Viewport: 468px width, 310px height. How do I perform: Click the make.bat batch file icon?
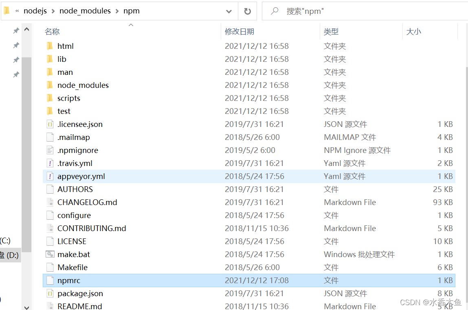click(x=50, y=254)
